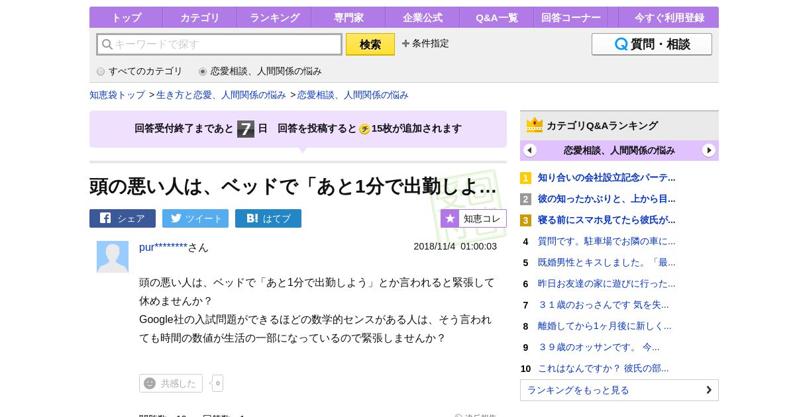Go to the 専門家 tab
The height and width of the screenshot is (417, 795).
(x=348, y=17)
